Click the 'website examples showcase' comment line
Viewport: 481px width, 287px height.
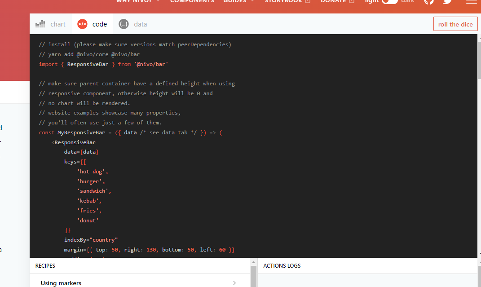[110, 113]
